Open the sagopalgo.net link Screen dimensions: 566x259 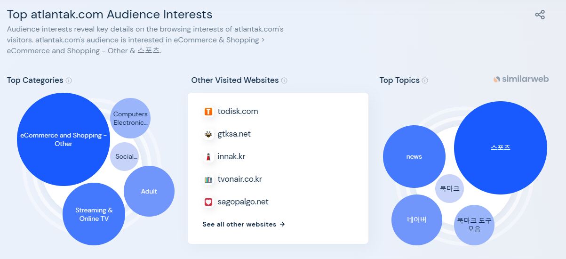(243, 202)
